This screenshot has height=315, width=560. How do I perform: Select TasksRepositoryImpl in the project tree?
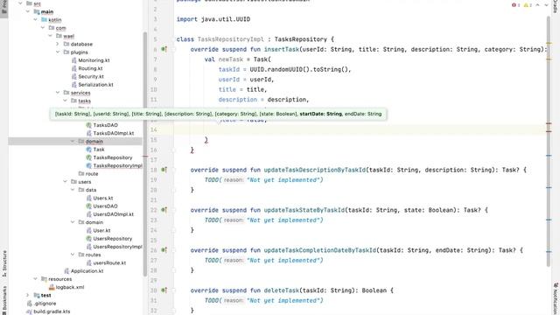(118, 165)
